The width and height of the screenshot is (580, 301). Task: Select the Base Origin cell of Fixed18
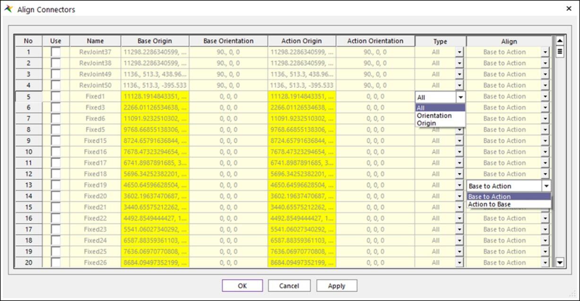click(154, 174)
